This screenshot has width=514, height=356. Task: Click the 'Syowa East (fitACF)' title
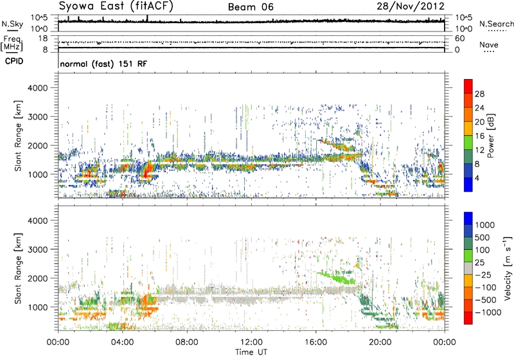coord(116,6)
